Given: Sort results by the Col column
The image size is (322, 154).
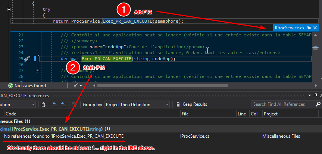Looking at the screenshot, I should coord(256,114).
